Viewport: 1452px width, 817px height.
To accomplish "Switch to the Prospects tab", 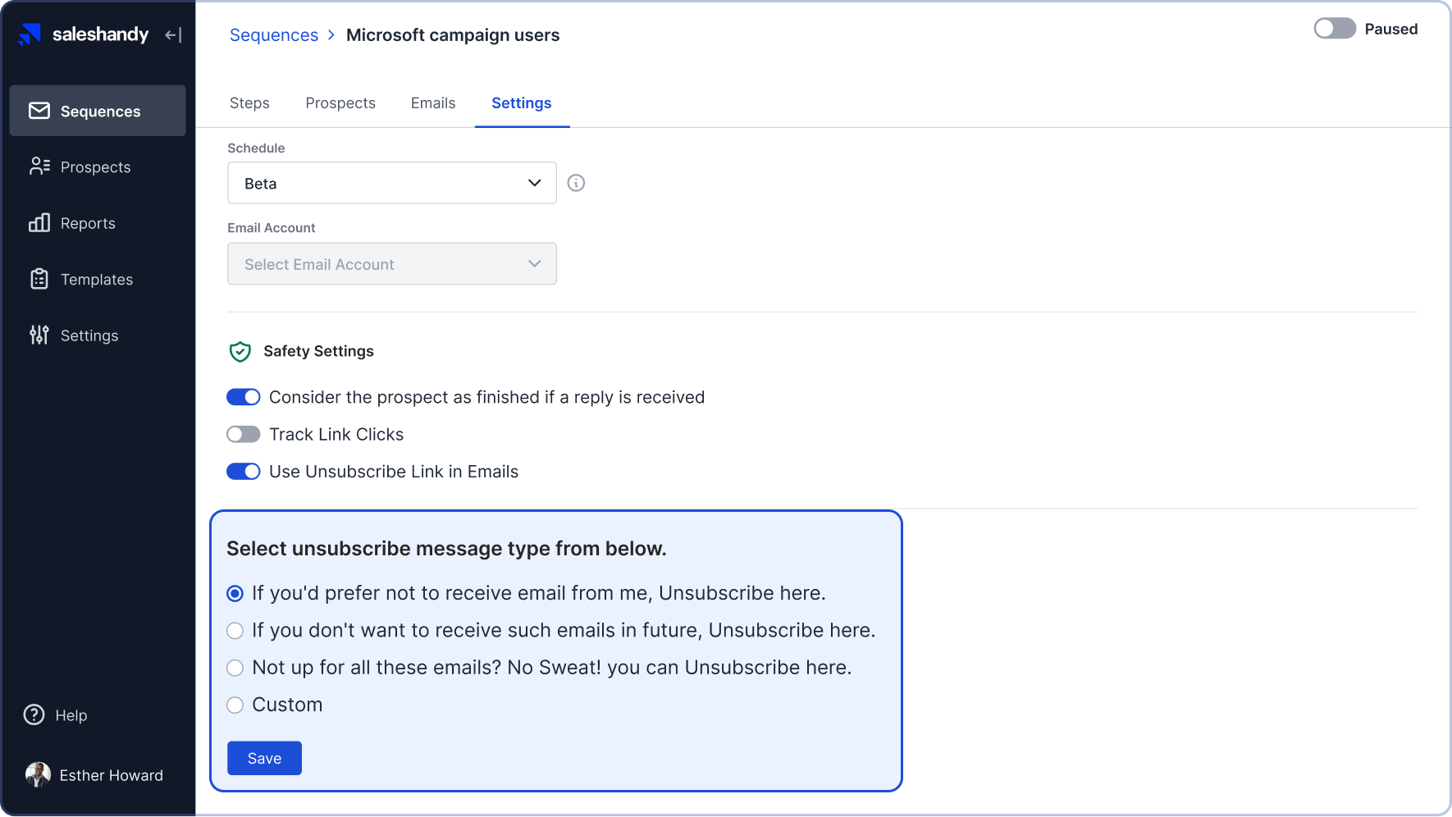I will [x=340, y=103].
